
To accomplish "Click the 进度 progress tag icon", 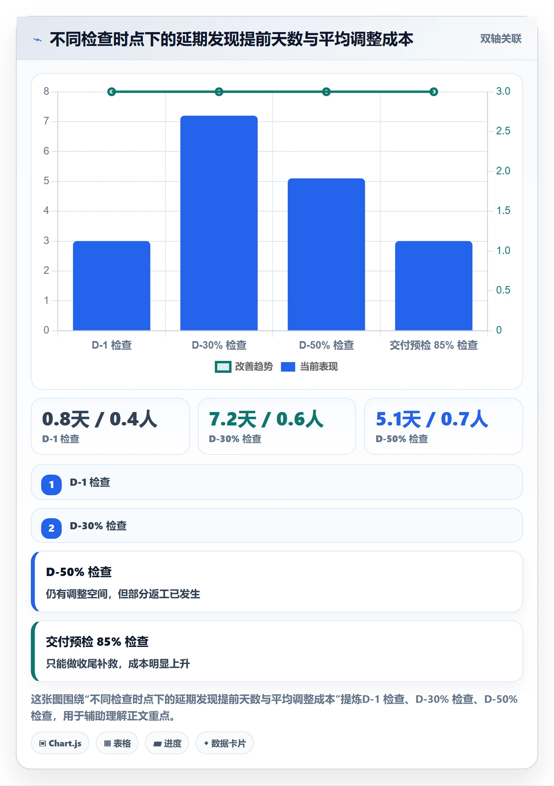I will click(157, 744).
